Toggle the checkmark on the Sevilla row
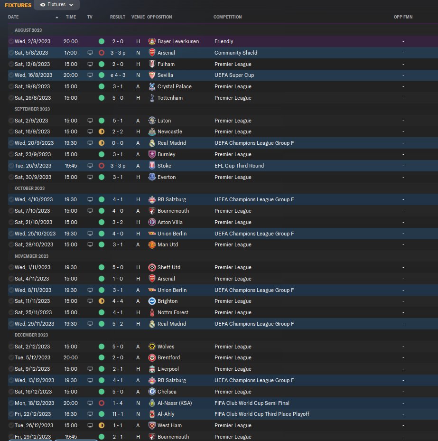Image resolution: width=438 pixels, height=441 pixels. [x=11, y=75]
